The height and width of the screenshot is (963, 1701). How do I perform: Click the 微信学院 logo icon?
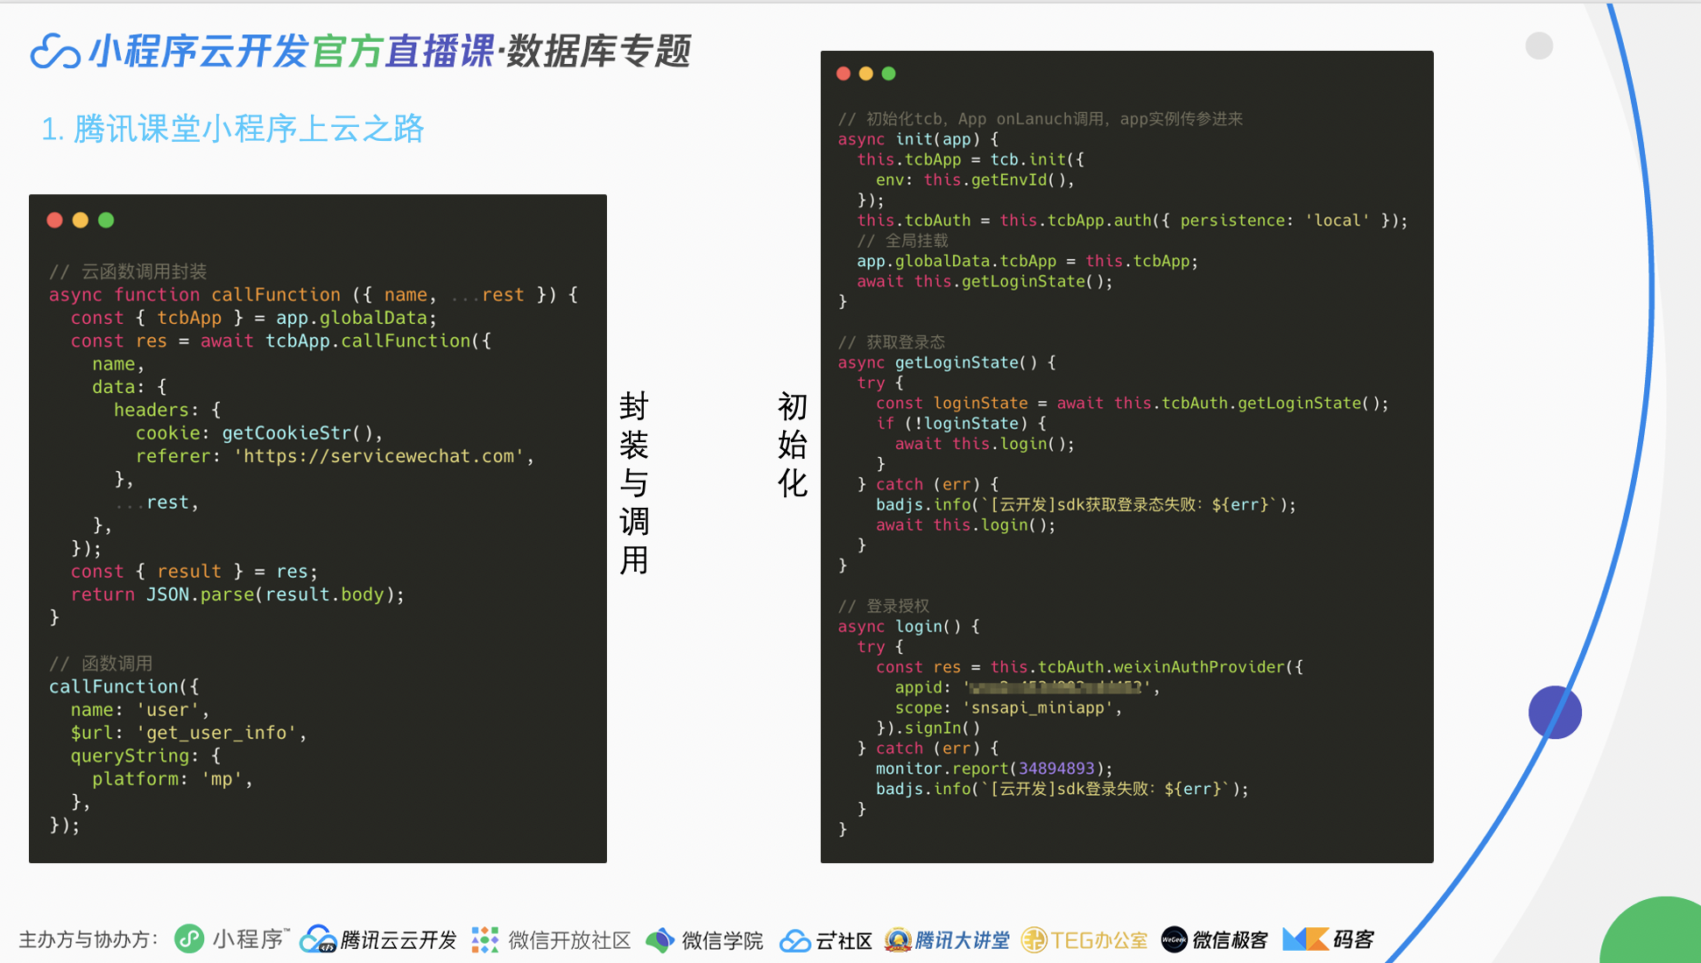660,939
